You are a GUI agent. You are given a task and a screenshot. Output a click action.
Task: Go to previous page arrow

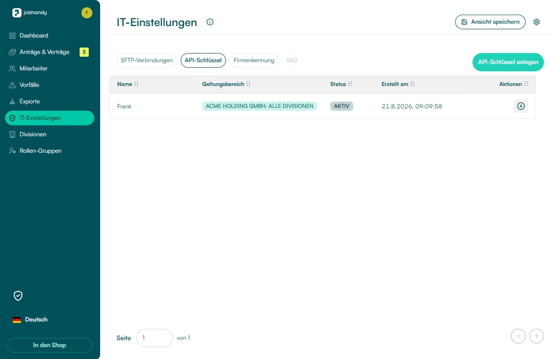point(518,336)
